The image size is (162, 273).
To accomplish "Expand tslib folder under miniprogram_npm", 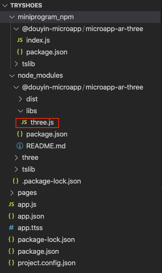I will click(16, 64).
